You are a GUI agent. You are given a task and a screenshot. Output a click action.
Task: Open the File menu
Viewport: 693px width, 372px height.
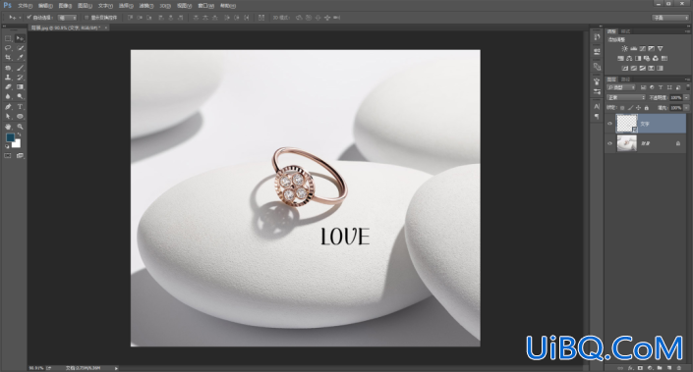(x=25, y=6)
